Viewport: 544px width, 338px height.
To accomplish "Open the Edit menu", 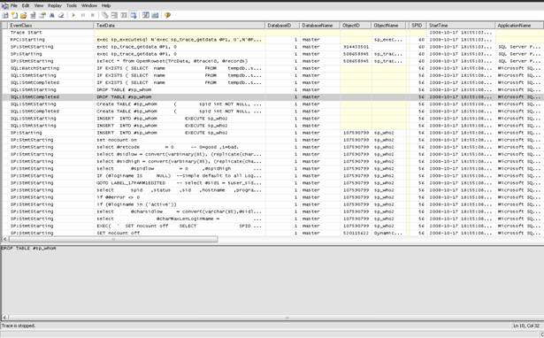I will [x=26, y=5].
